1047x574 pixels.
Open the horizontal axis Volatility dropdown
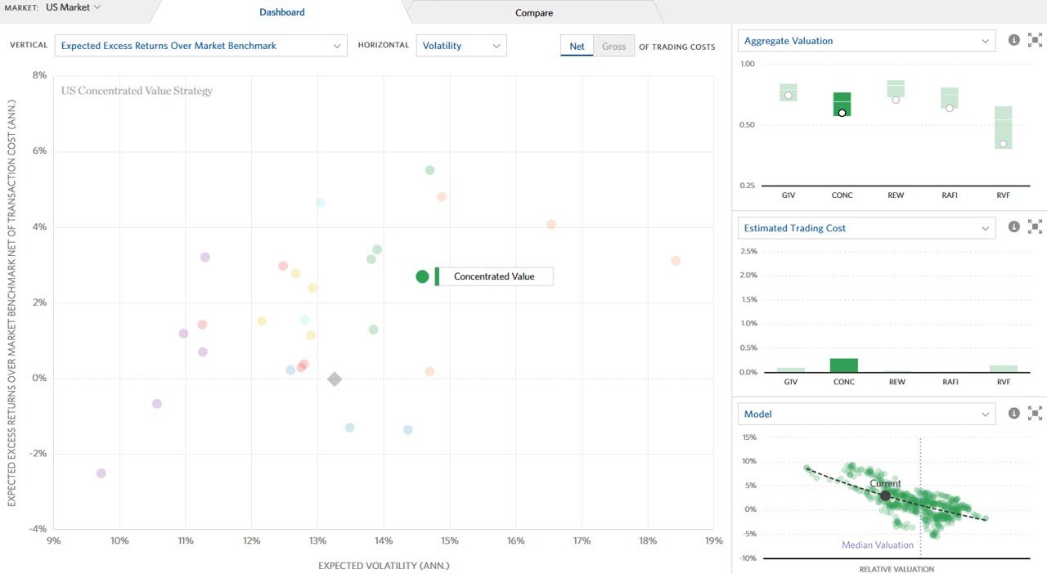tap(461, 46)
